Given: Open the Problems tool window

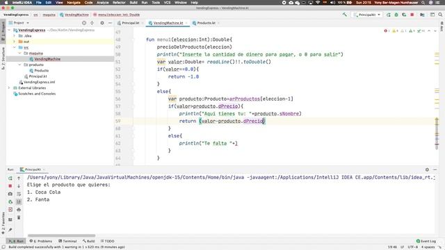Looking at the screenshot, I should [x=41, y=241].
